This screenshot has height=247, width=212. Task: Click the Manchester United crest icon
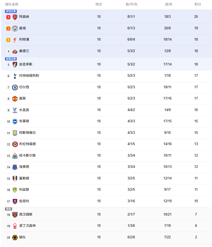pyautogui.click(x=15, y=99)
